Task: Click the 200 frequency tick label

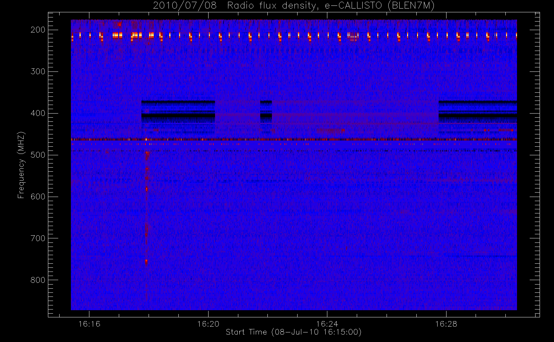Action: point(38,30)
